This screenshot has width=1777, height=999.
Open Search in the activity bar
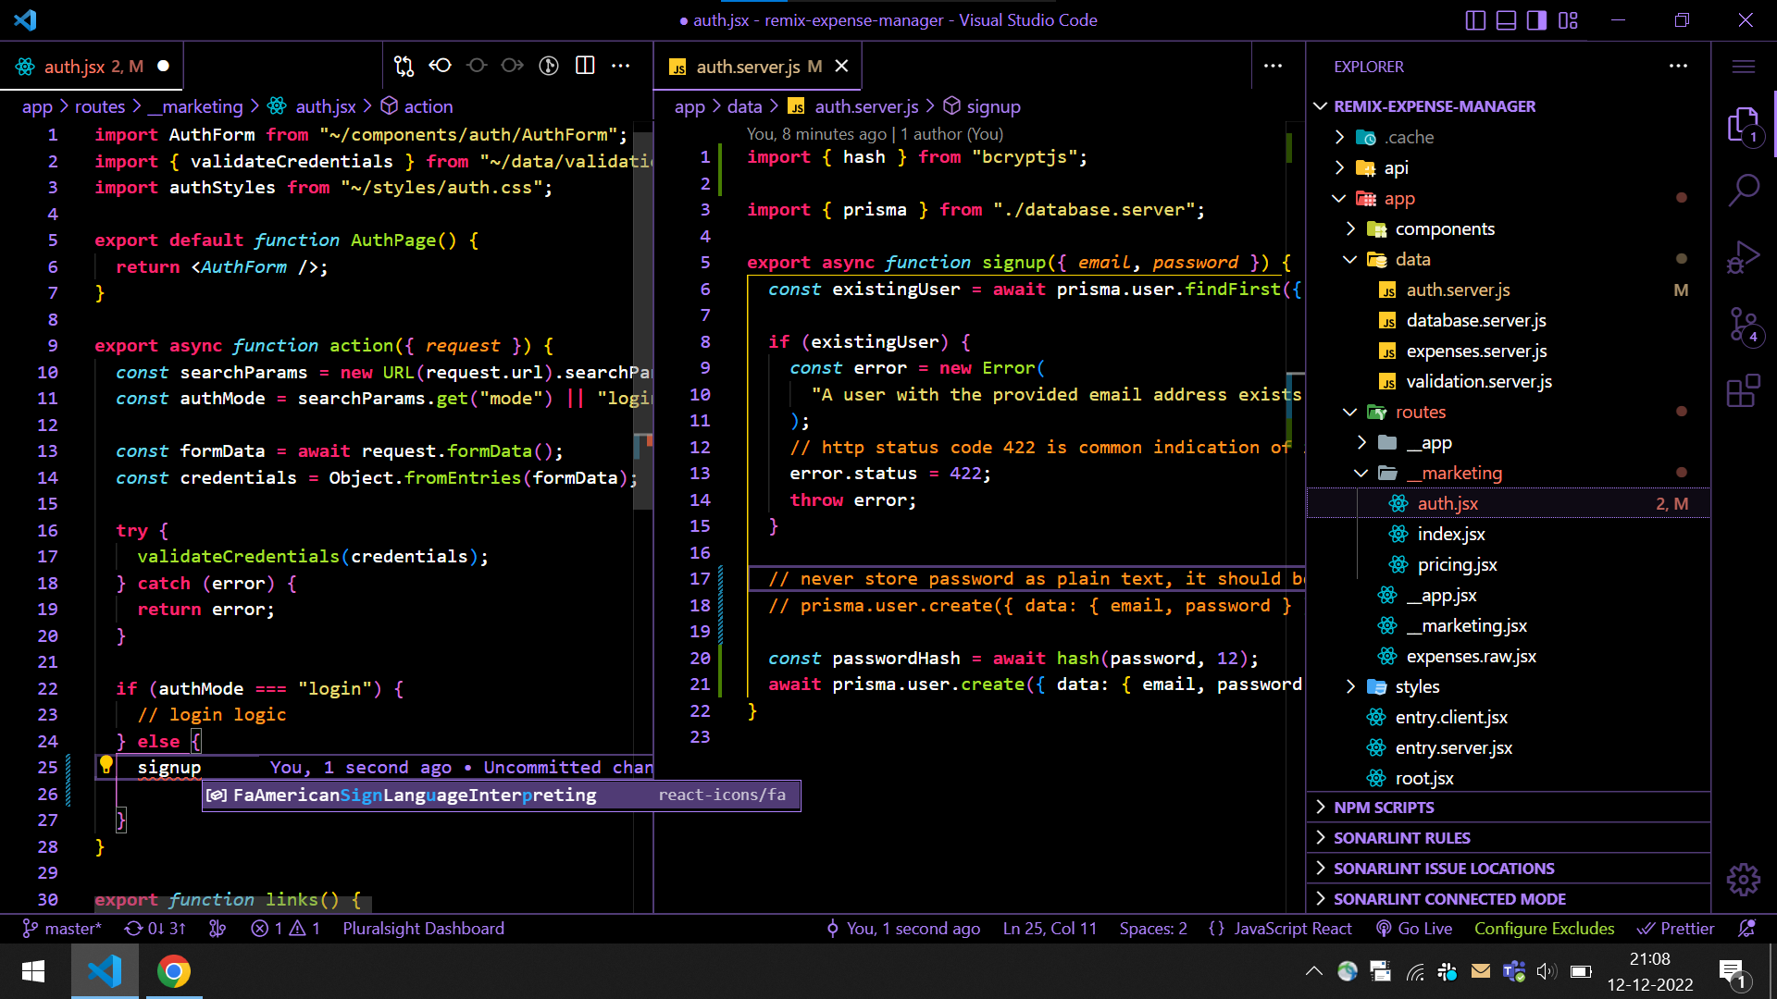[1746, 190]
